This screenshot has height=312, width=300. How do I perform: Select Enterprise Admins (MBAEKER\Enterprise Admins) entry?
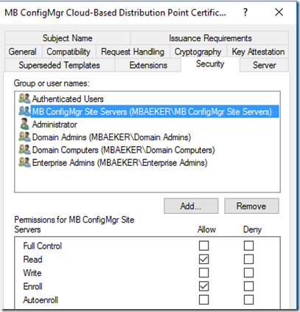pyautogui.click(x=119, y=162)
